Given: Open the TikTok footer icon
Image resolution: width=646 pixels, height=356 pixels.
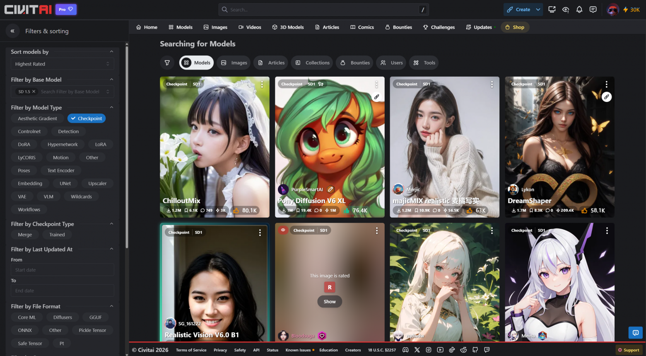Looking at the screenshot, I should (x=452, y=350).
